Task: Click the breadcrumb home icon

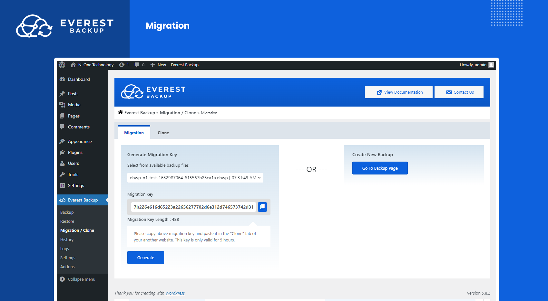Action: pyautogui.click(x=120, y=112)
